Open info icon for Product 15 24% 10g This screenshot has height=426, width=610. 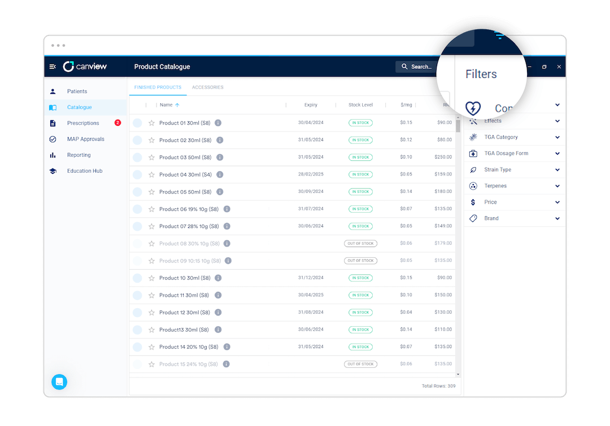point(226,364)
